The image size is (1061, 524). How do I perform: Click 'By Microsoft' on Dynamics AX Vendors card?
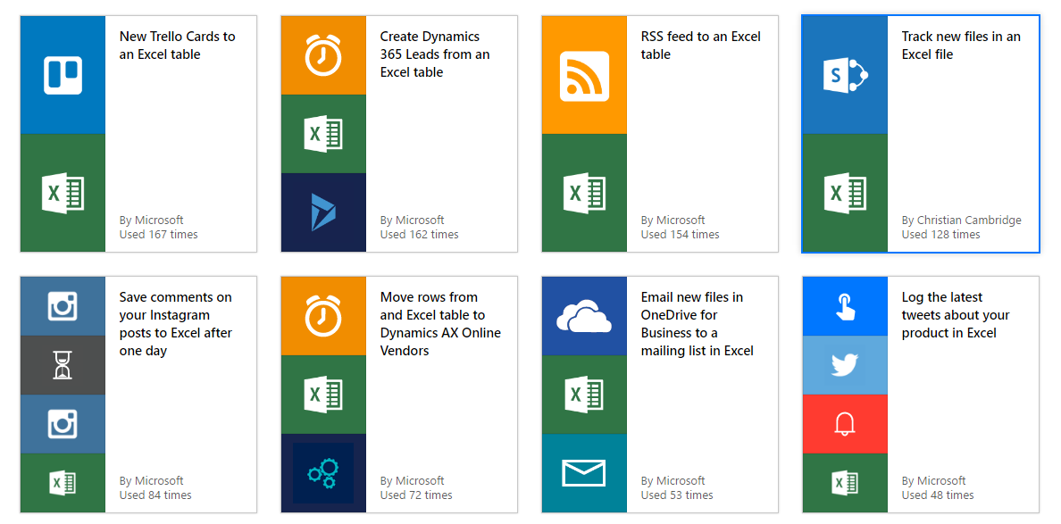412,481
